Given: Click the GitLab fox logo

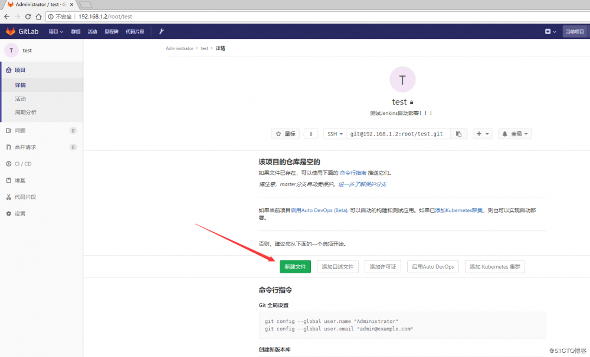Looking at the screenshot, I should pyautogui.click(x=11, y=31).
